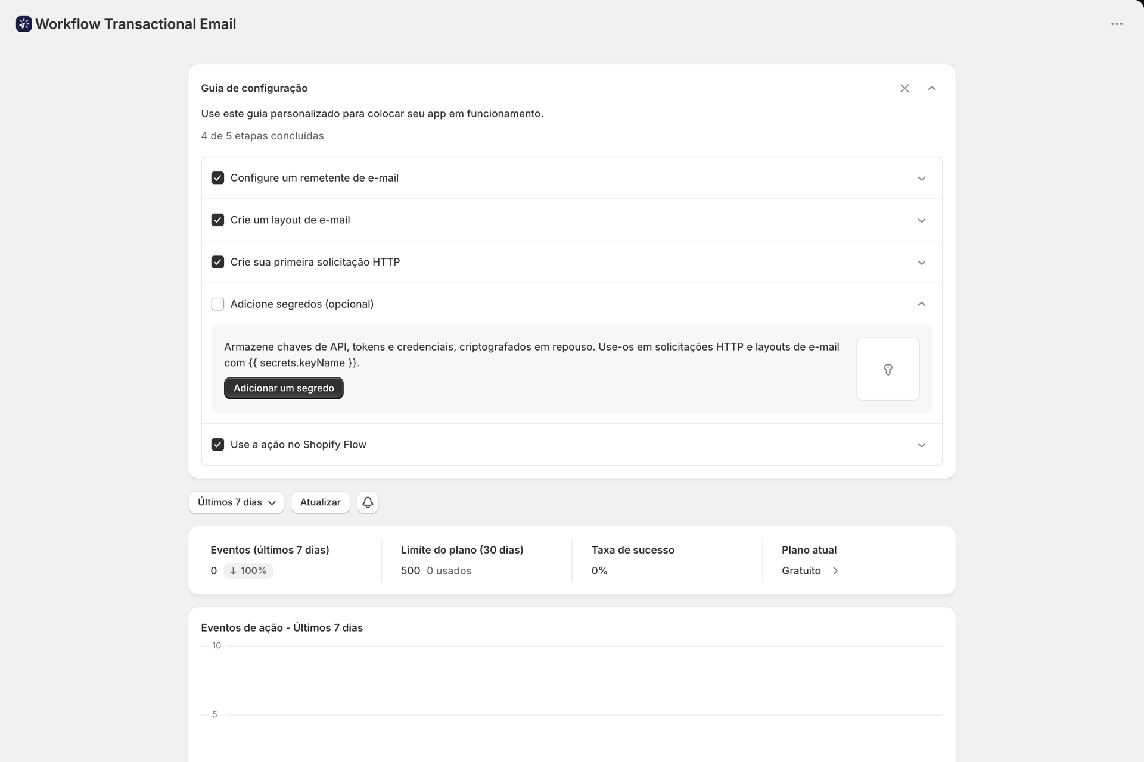Open the three-dot more options menu
This screenshot has height=762, width=1144.
(1117, 24)
